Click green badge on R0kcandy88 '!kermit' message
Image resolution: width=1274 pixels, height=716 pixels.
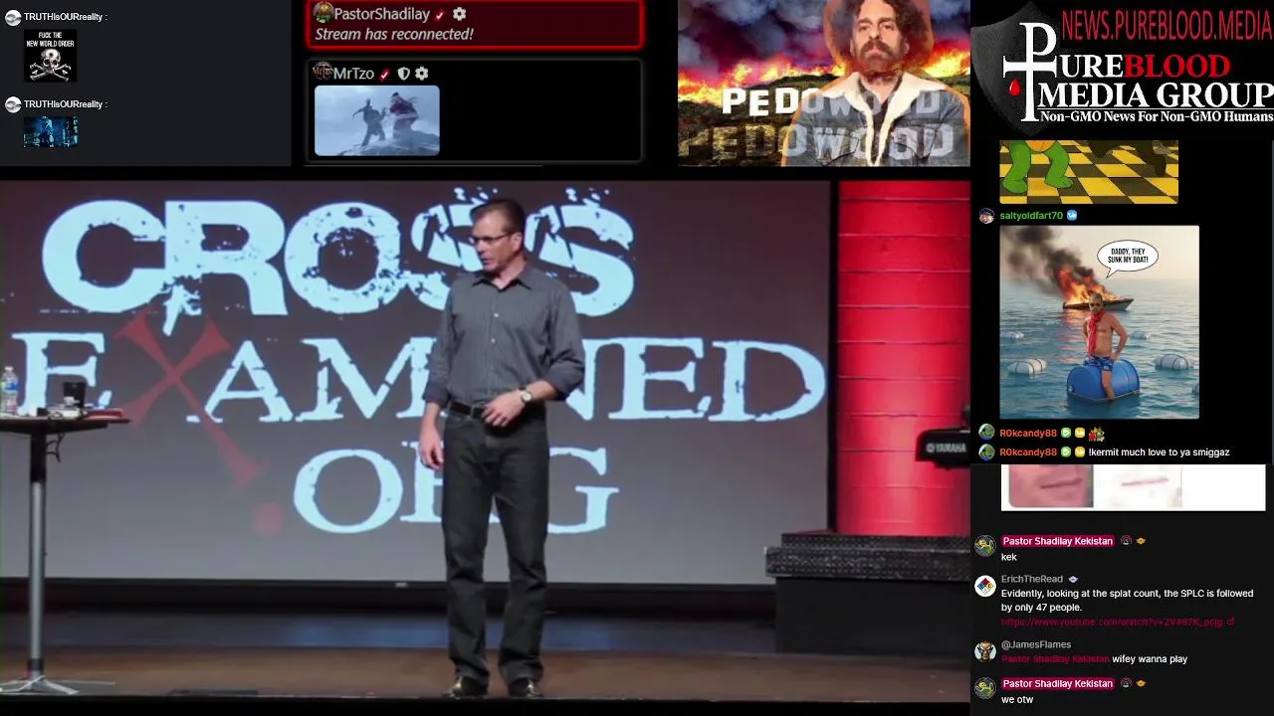(1066, 452)
